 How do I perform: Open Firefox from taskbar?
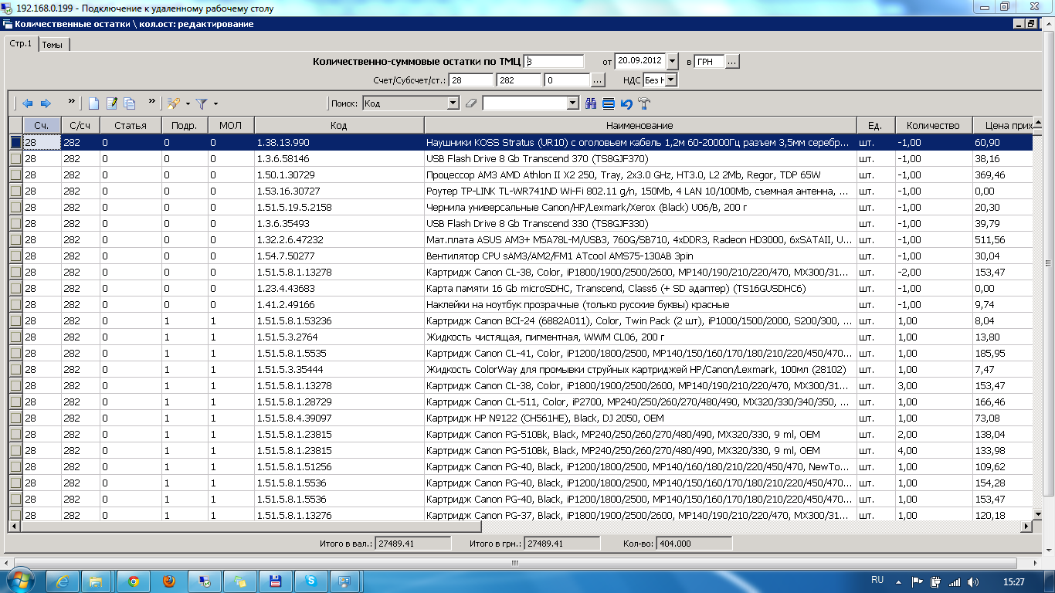(169, 581)
